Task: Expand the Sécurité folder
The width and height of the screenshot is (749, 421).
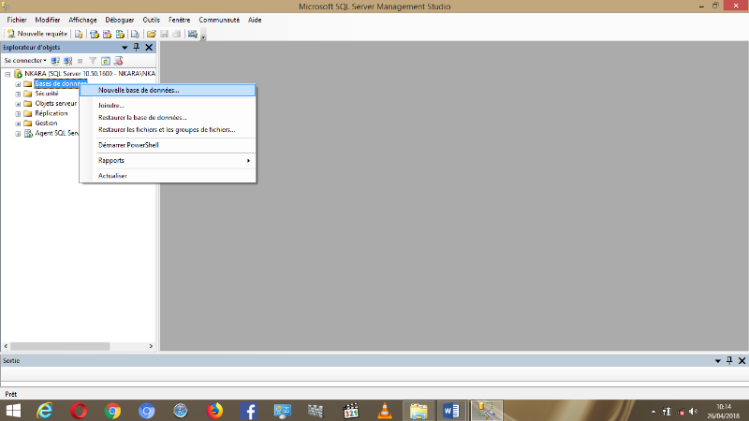Action: pyautogui.click(x=18, y=94)
